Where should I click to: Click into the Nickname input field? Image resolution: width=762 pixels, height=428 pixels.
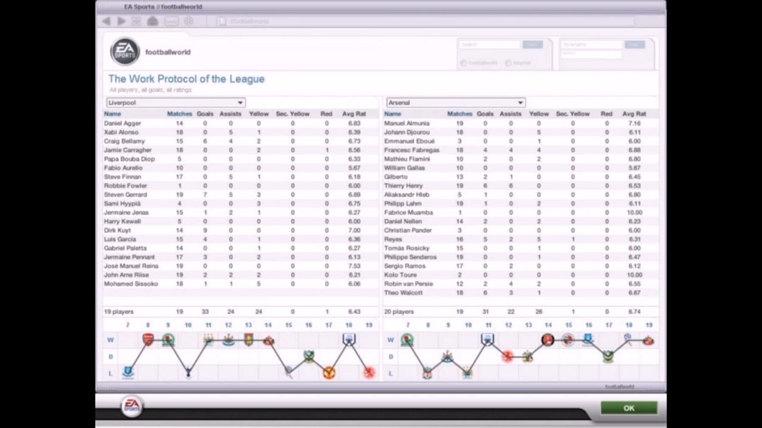tap(592, 44)
